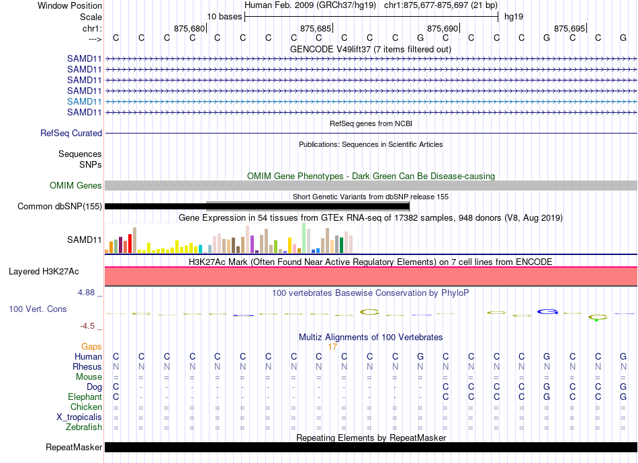
Task: Open the H3K27Ac Mark track title
Action: click(371, 262)
